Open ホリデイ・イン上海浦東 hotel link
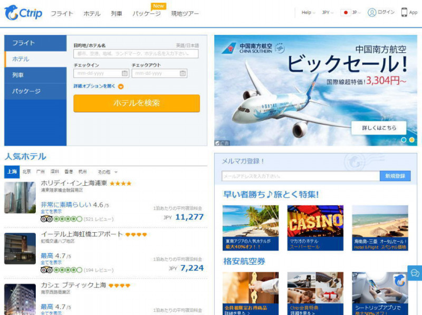 tap(74, 183)
